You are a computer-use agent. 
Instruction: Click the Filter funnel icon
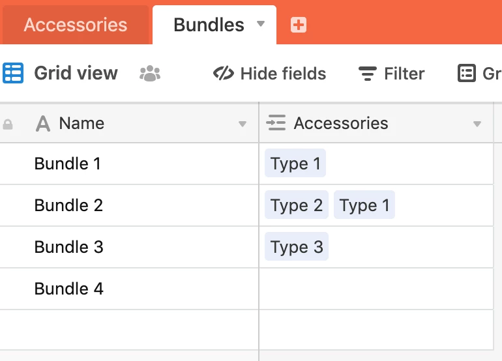[368, 74]
